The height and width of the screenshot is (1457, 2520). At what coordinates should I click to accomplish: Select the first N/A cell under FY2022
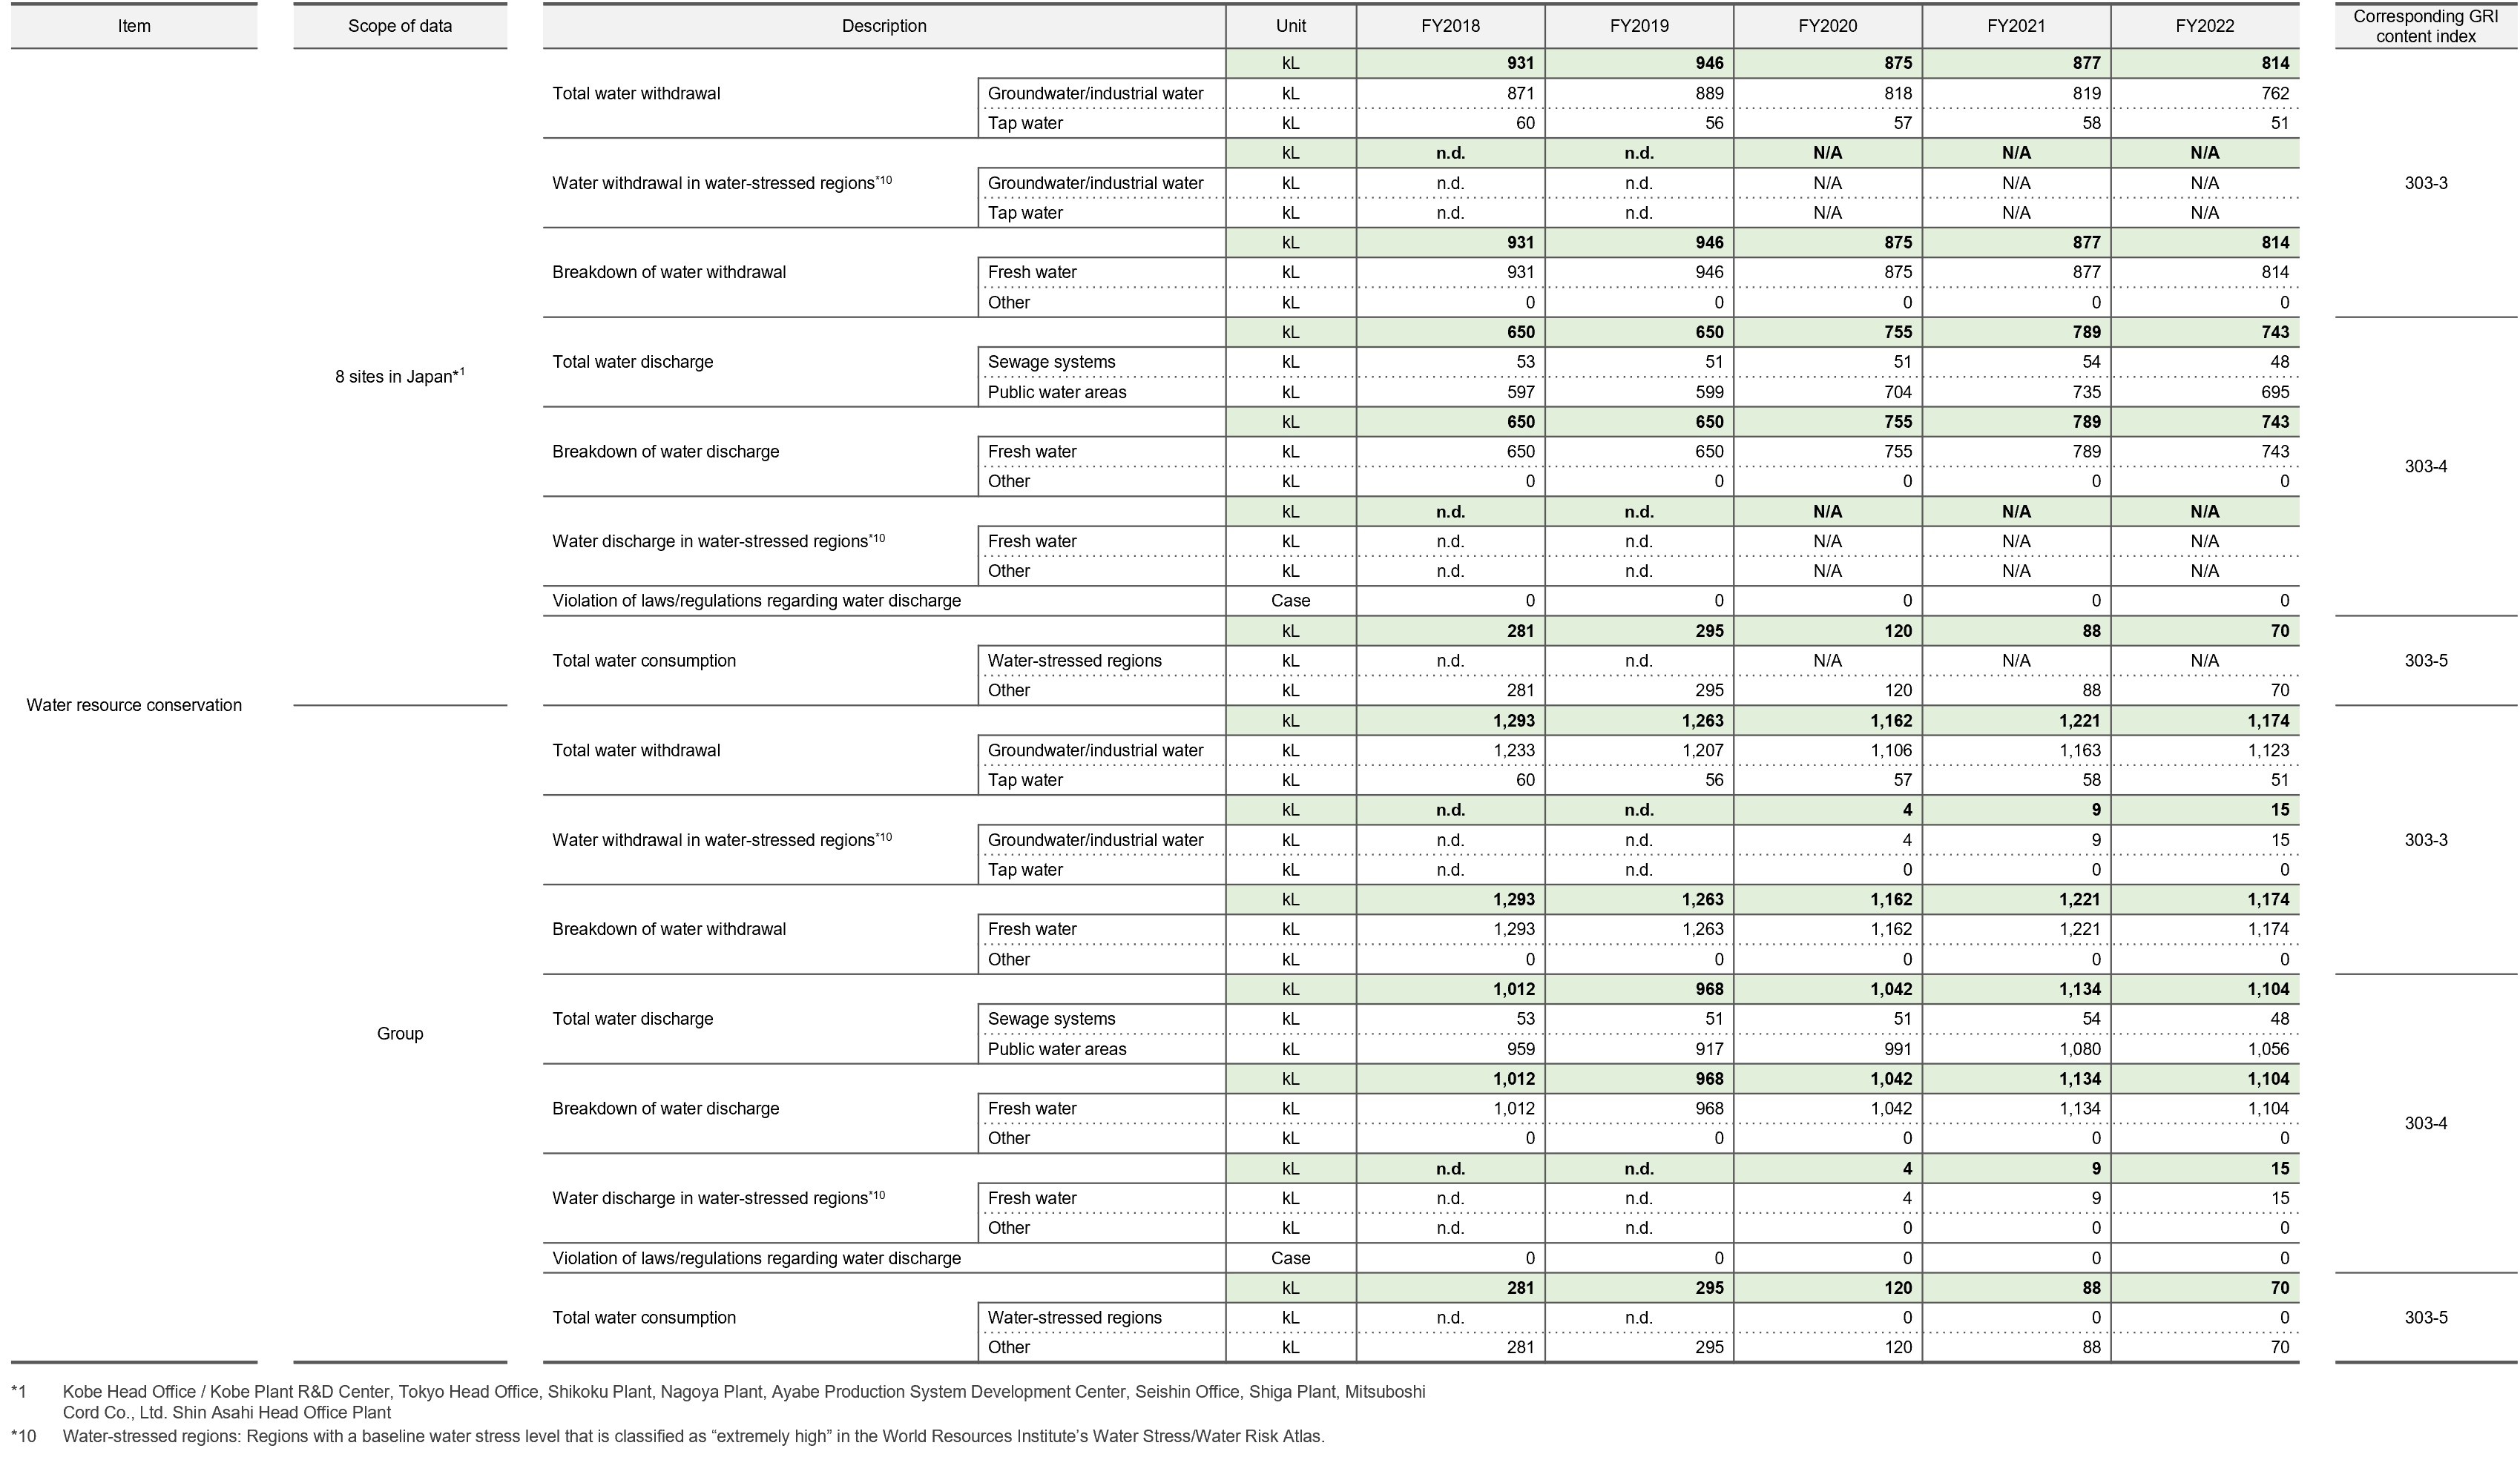pyautogui.click(x=2204, y=153)
